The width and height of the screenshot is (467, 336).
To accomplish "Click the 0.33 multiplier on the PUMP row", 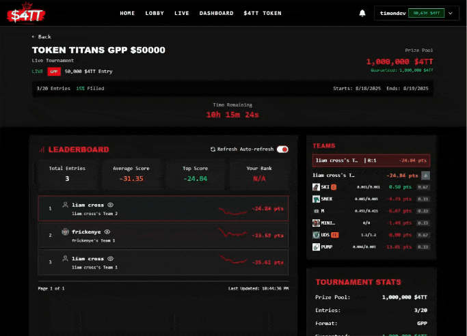I will pyautogui.click(x=423, y=247).
